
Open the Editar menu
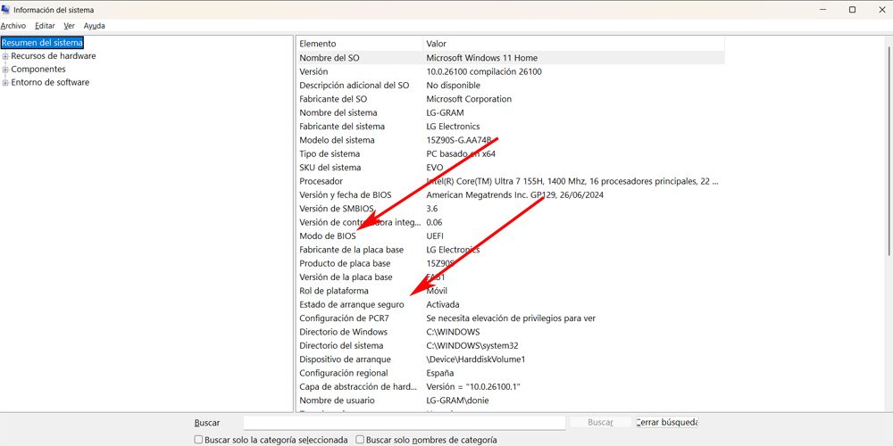coord(45,26)
